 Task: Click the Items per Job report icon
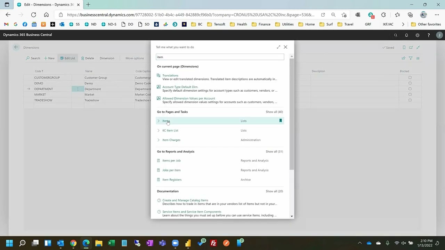pos(159,161)
